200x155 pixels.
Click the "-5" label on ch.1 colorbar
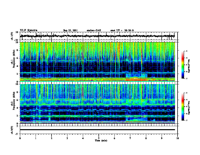click(x=186, y=65)
